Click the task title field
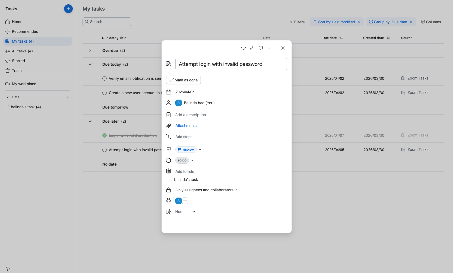This screenshot has width=453, height=273. coord(231,64)
